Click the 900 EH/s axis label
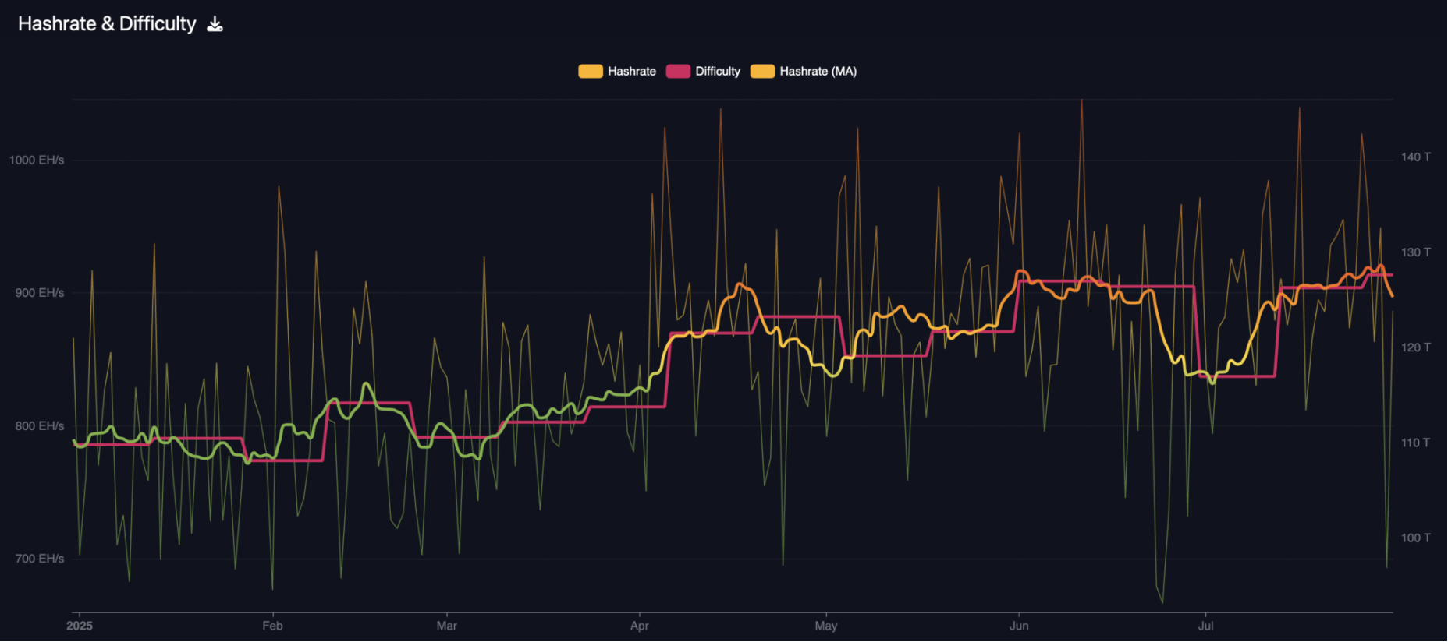This screenshot has width=1448, height=642. click(x=40, y=293)
